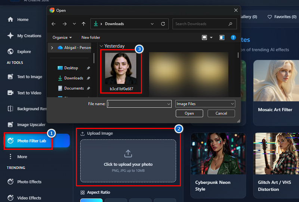This screenshot has height=202, width=299.
Task: Click the search magnifier icon
Action: pyautogui.click(x=230, y=24)
